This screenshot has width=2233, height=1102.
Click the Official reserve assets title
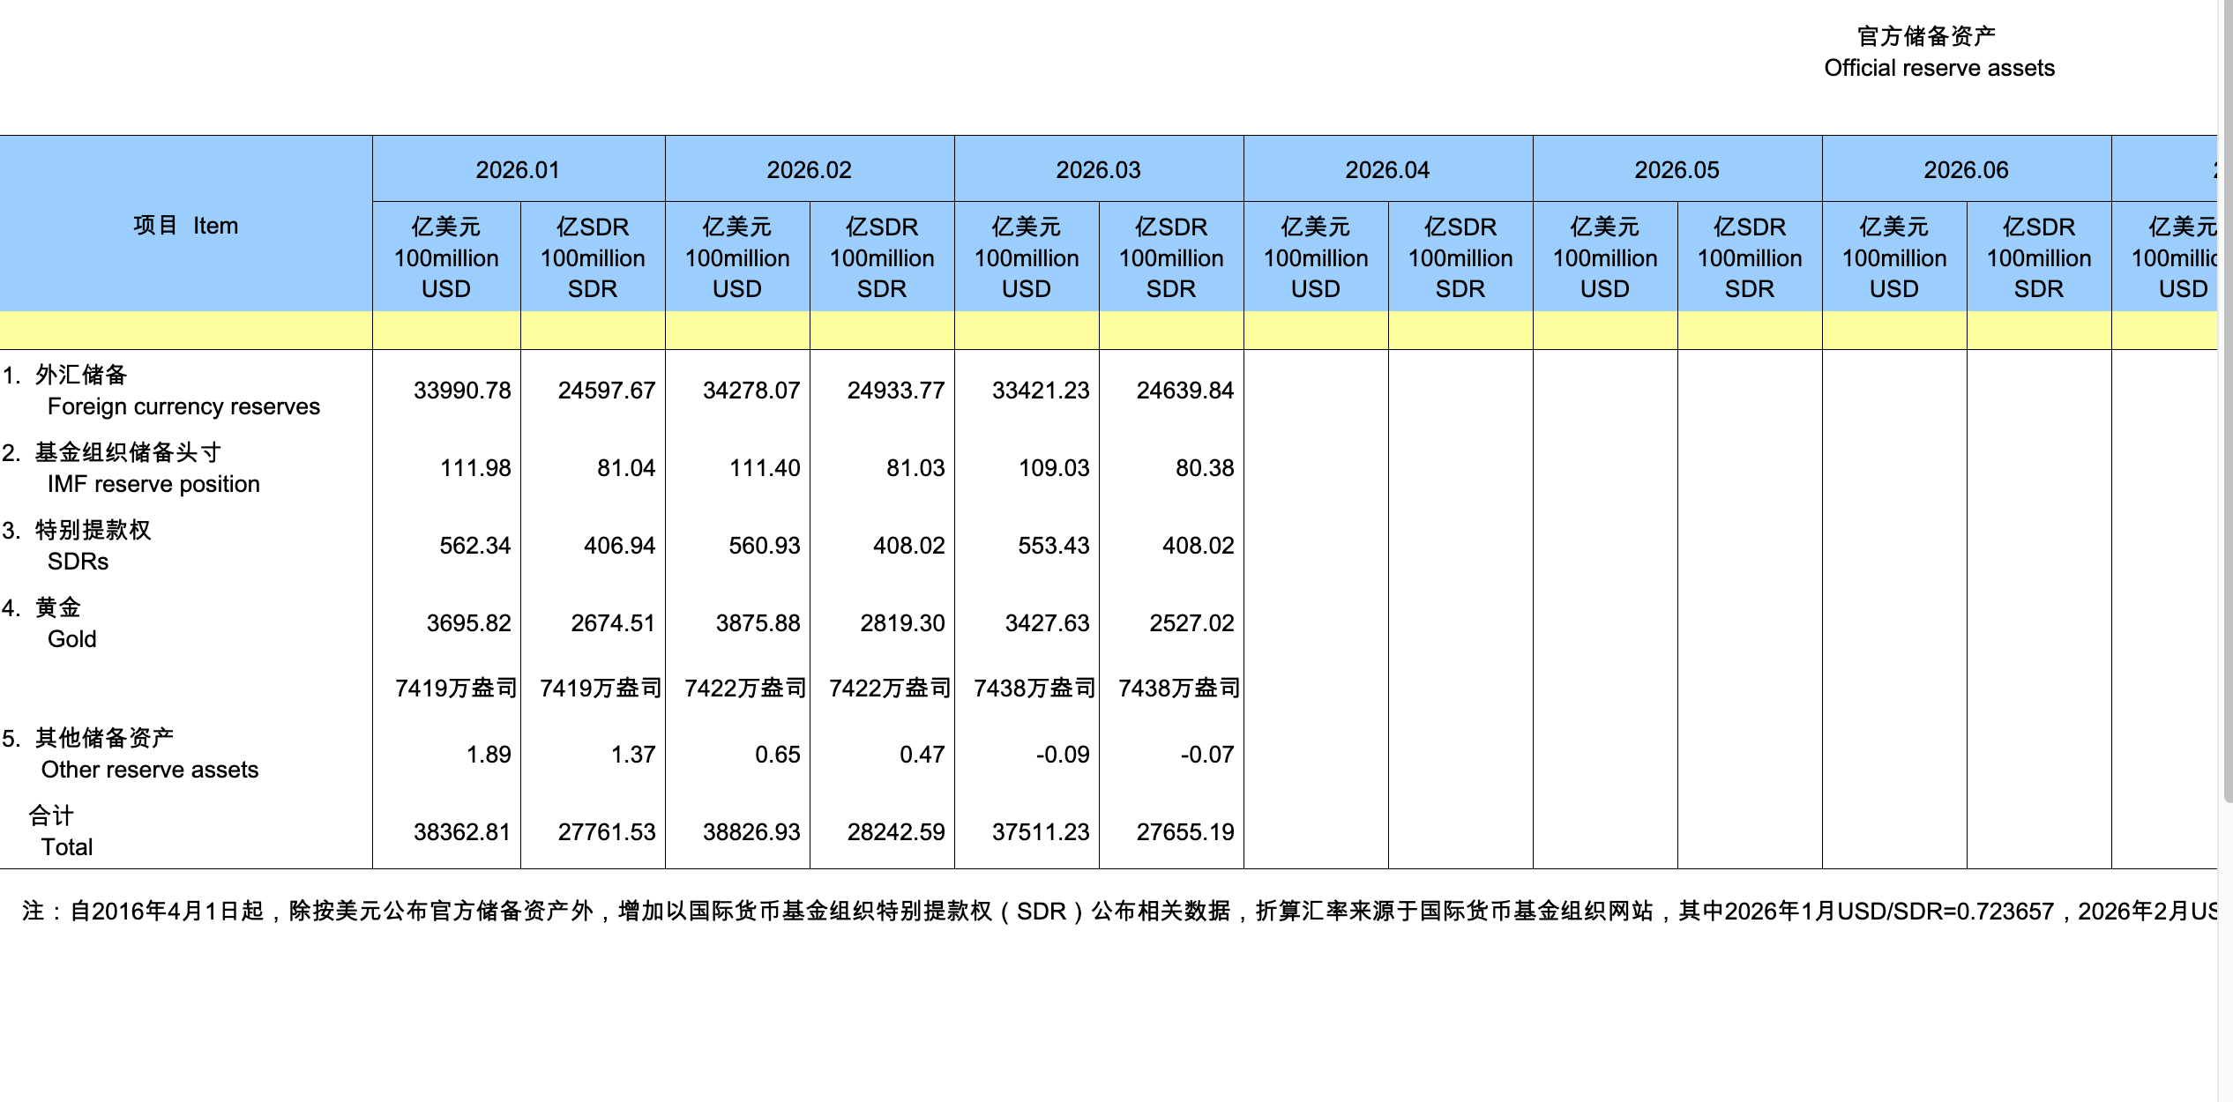click(x=1938, y=68)
